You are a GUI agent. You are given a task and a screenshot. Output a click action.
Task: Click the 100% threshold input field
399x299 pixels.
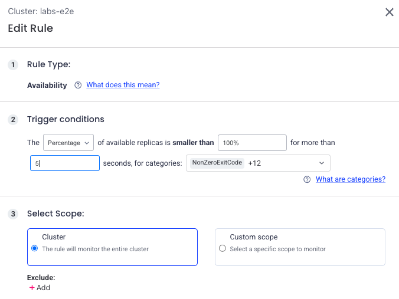[252, 143]
